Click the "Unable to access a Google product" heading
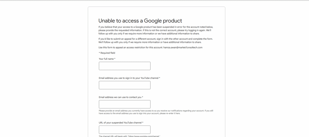Viewport: 309px width, 137px height. [x=140, y=21]
